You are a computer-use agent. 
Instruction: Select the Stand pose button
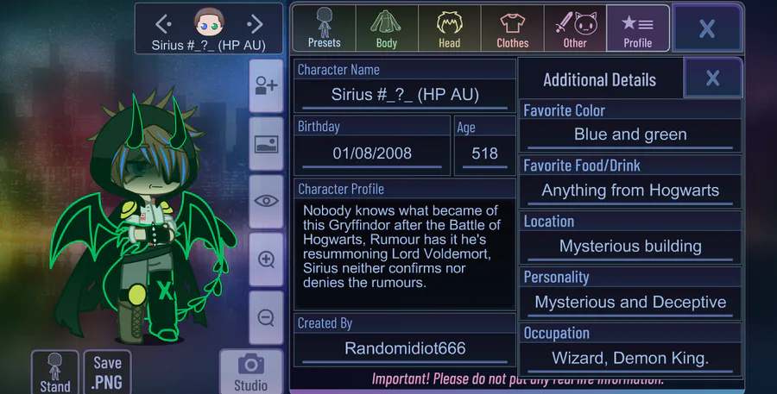pos(55,372)
